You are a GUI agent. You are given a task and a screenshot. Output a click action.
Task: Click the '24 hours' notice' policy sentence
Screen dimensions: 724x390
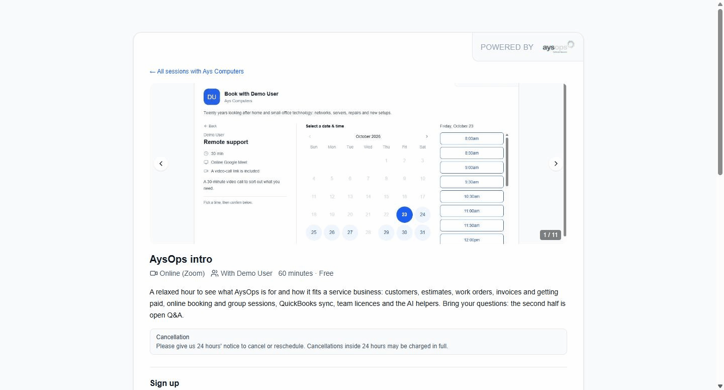pyautogui.click(x=302, y=346)
